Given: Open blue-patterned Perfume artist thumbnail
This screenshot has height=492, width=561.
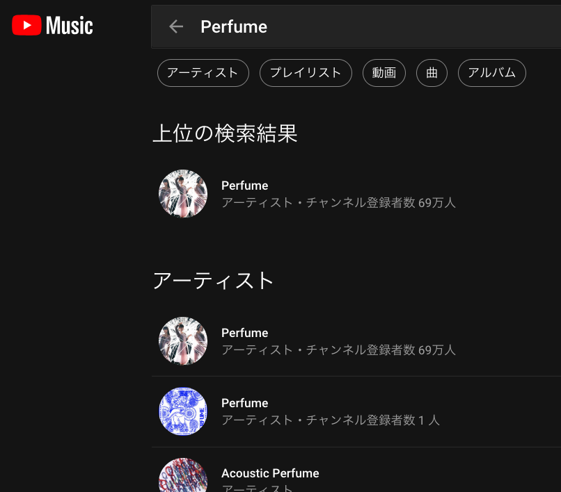Looking at the screenshot, I should pos(183,411).
